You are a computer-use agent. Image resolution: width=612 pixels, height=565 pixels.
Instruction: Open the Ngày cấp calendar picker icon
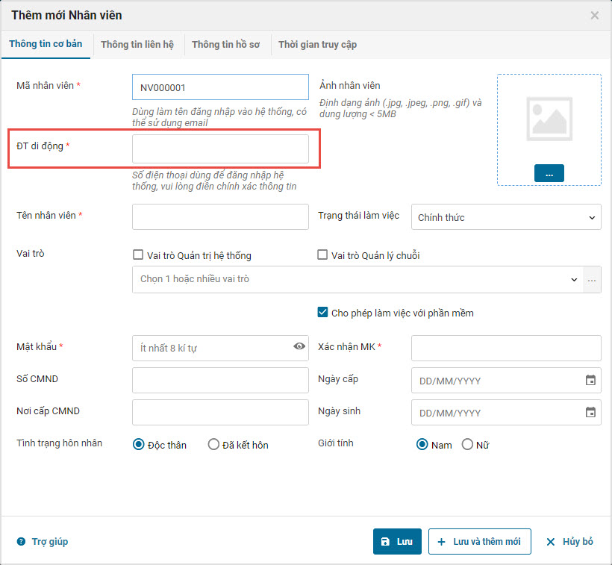tap(590, 380)
